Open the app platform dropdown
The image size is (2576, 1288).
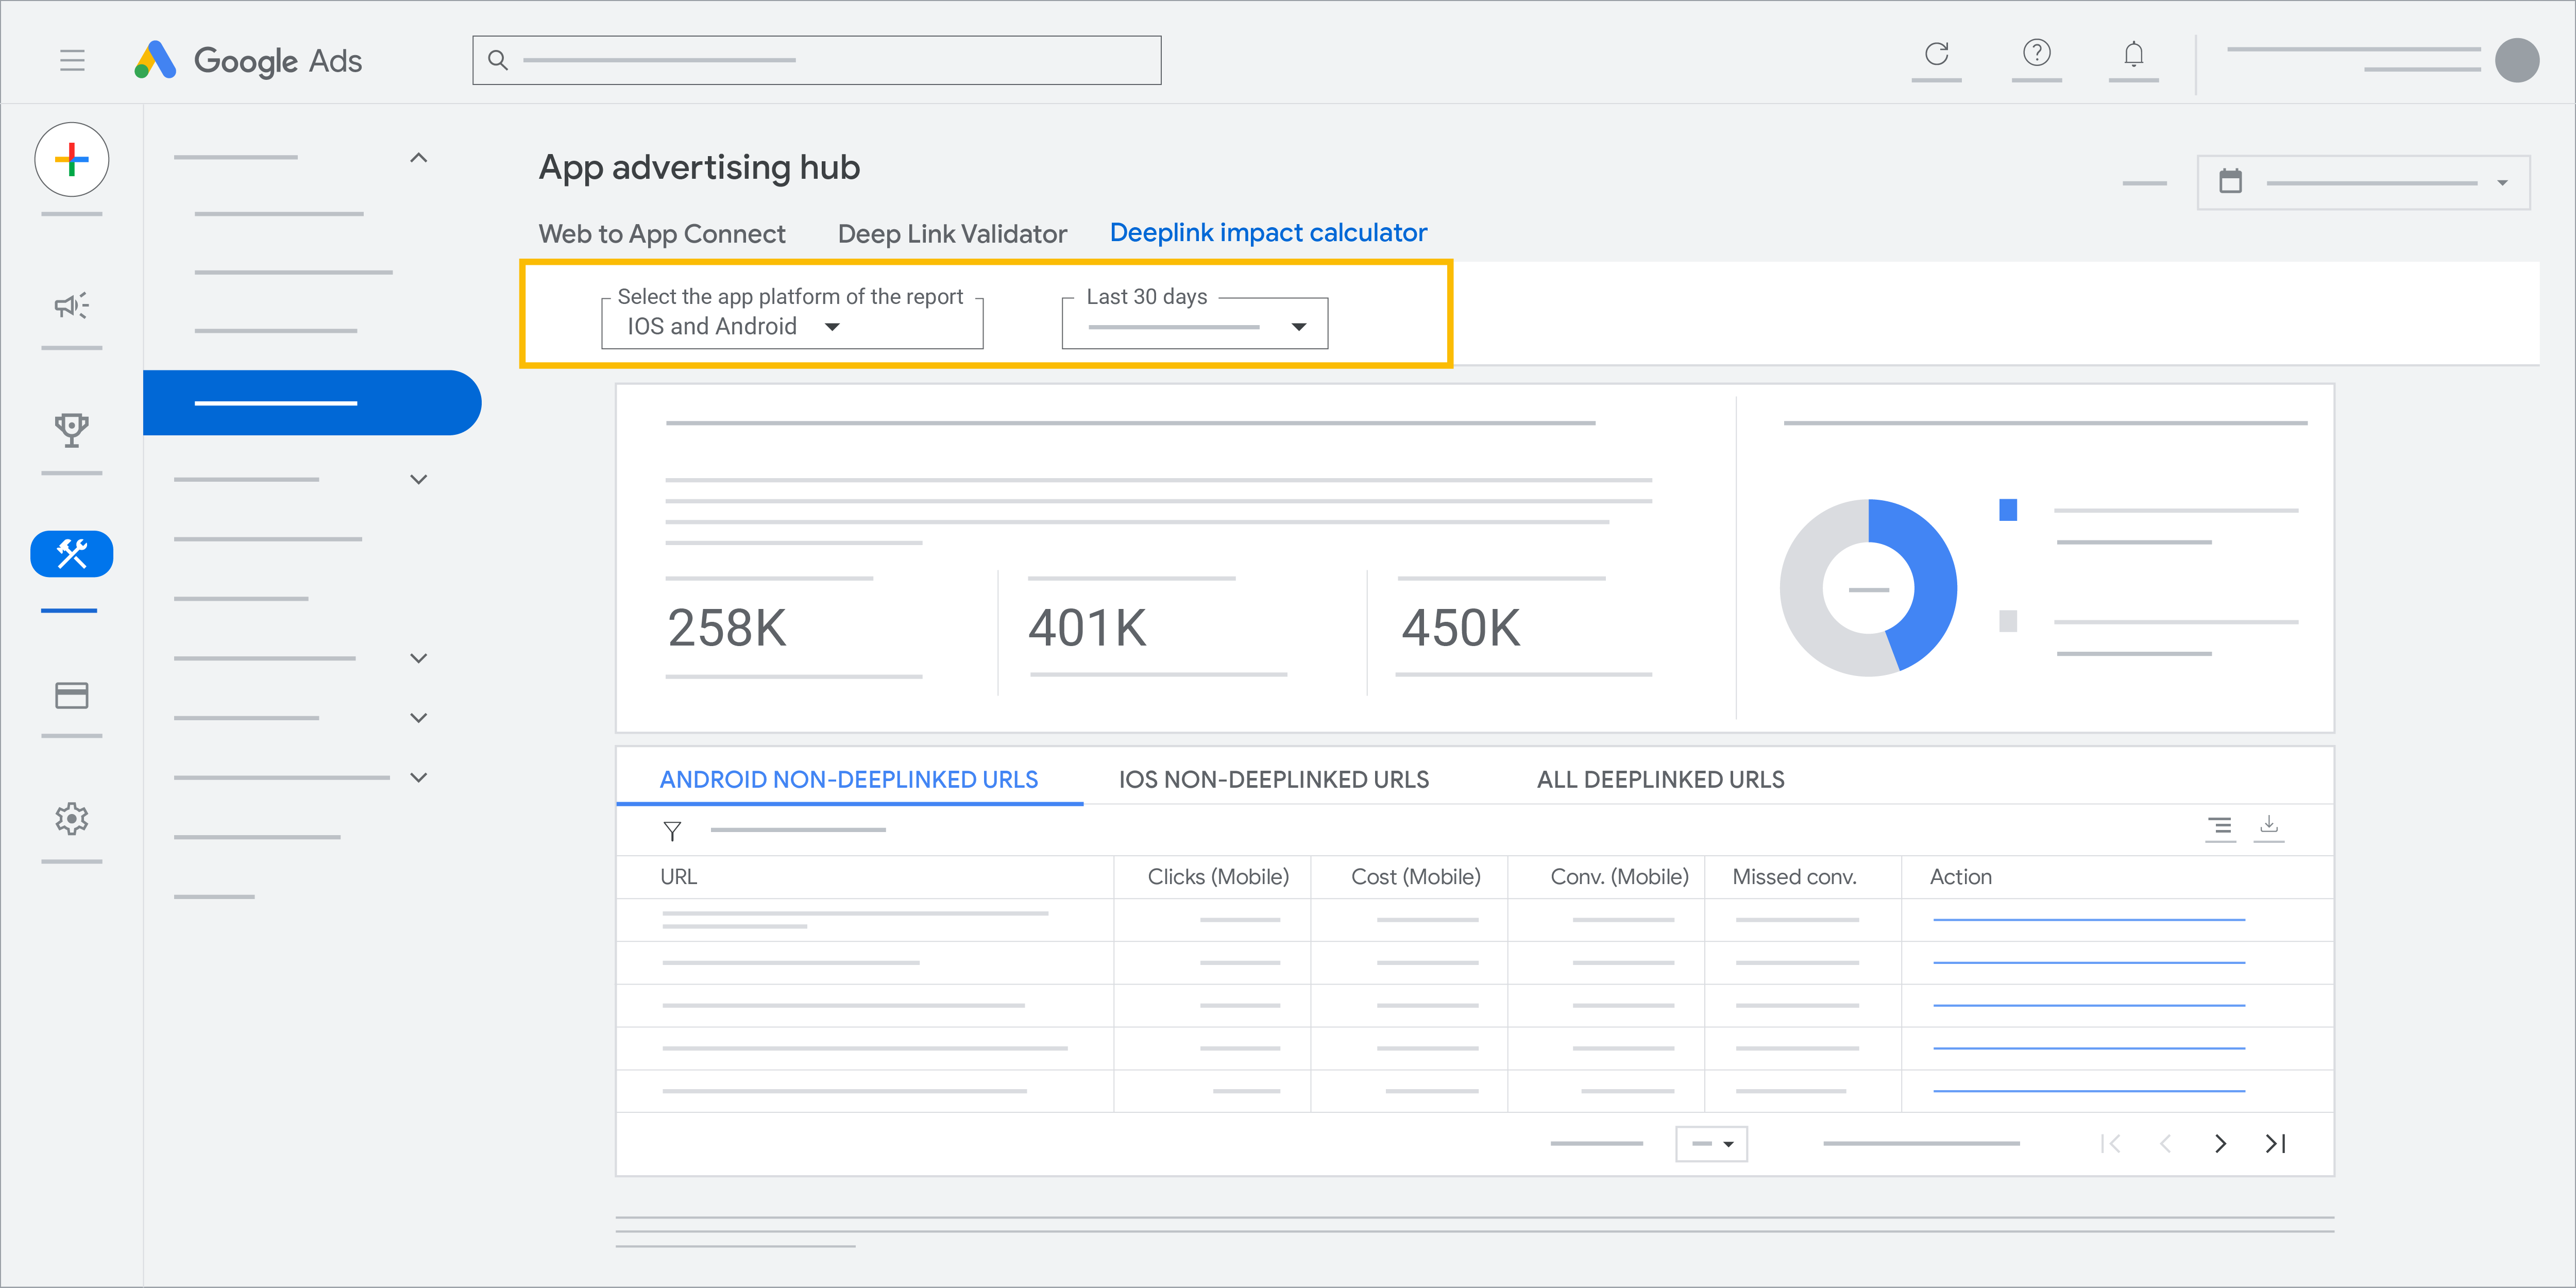(x=792, y=324)
